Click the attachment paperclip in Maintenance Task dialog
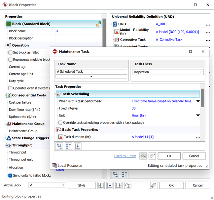 152,156
